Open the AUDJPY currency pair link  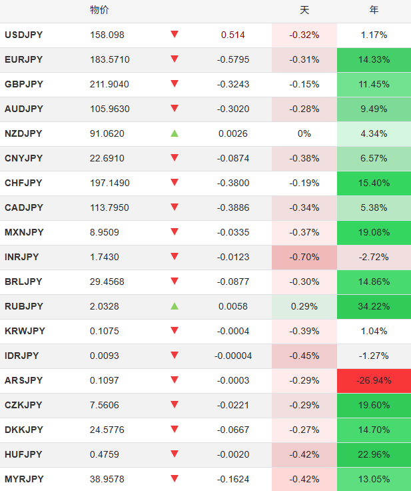pos(23,109)
